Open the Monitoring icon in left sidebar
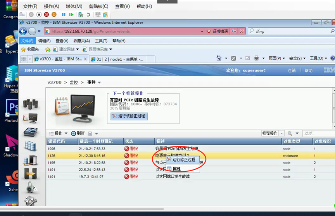 [x=30, y=118]
